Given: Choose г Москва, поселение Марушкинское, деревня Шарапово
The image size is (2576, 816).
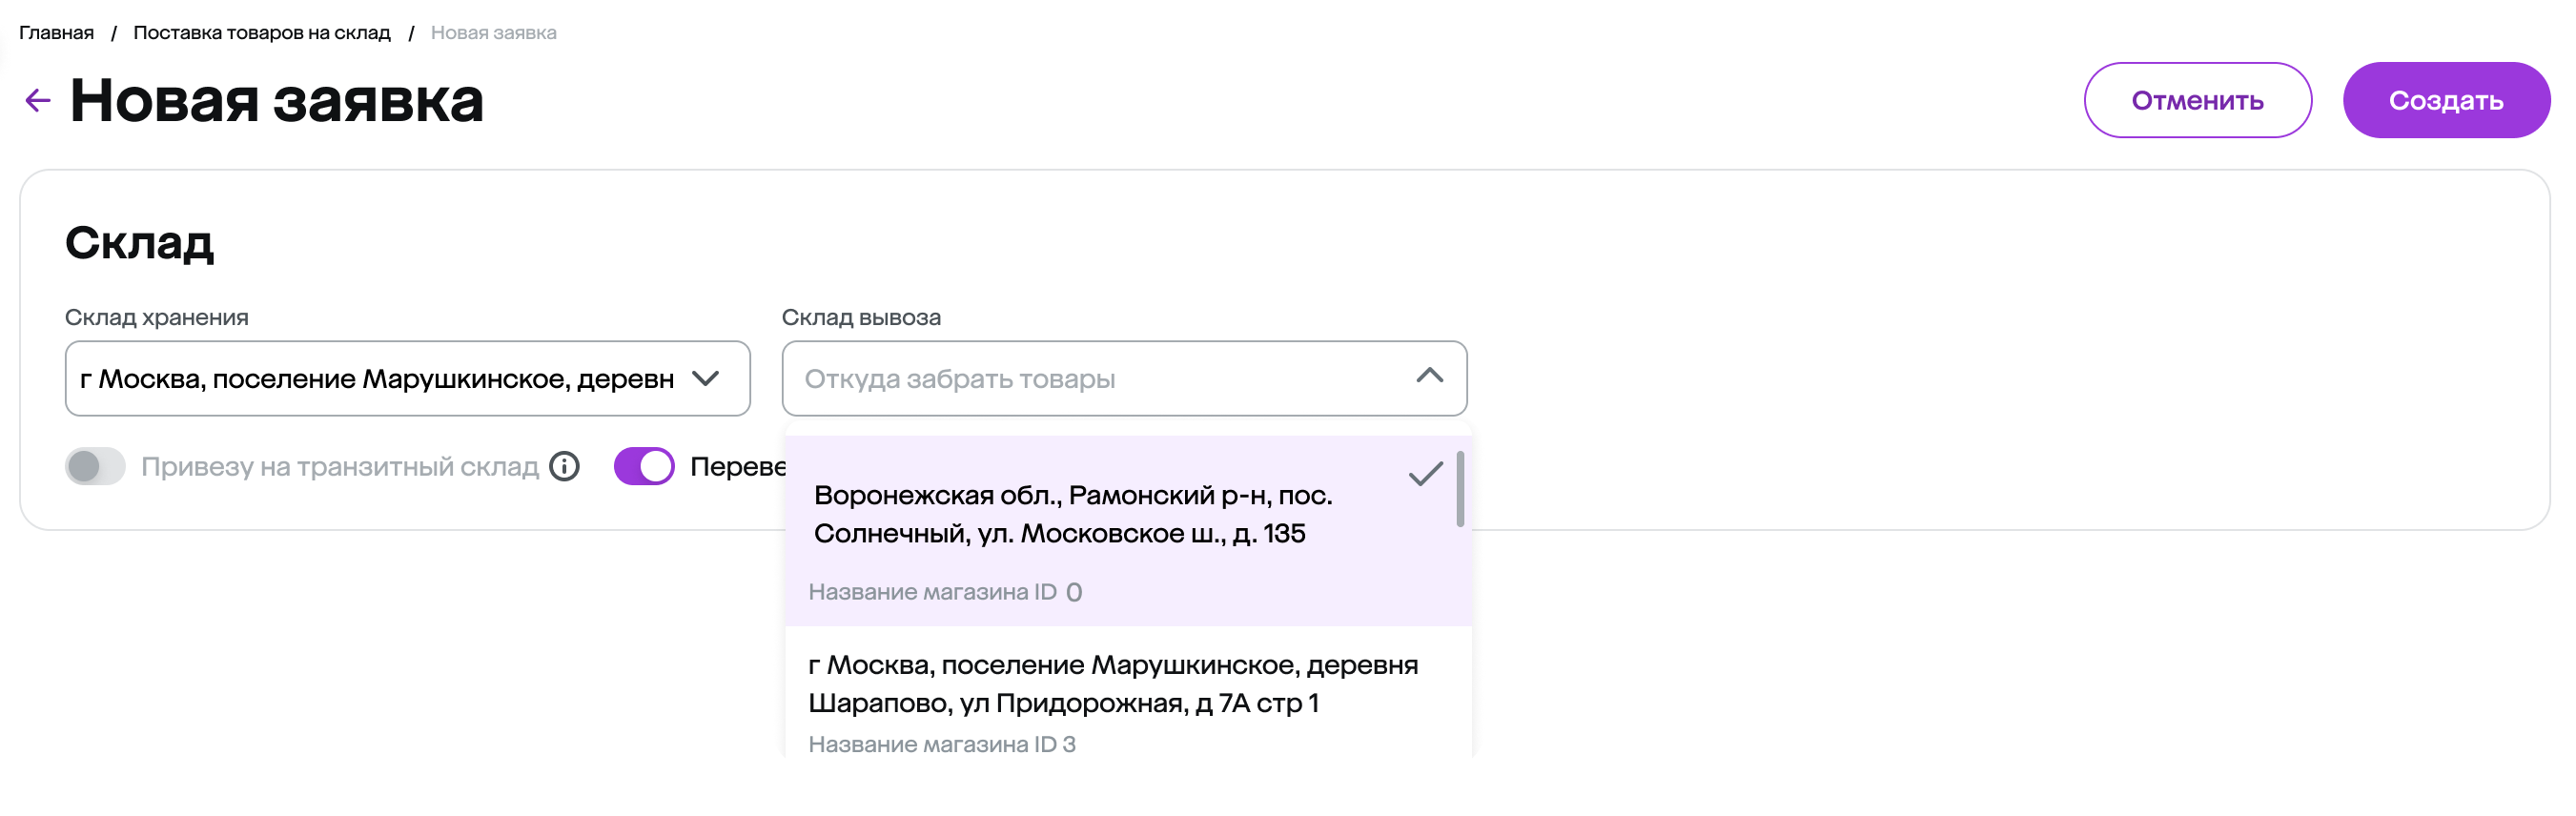Looking at the screenshot, I should click(1112, 684).
